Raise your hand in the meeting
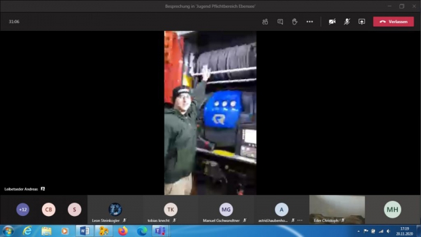 295,22
